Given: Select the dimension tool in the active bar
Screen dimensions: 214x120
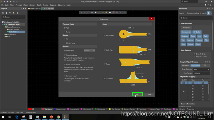Looking at the screenshot, I should point(117,13).
